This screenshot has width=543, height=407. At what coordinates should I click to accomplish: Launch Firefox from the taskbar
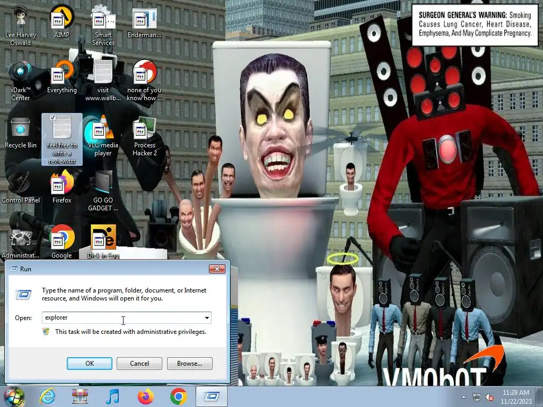[x=146, y=396]
